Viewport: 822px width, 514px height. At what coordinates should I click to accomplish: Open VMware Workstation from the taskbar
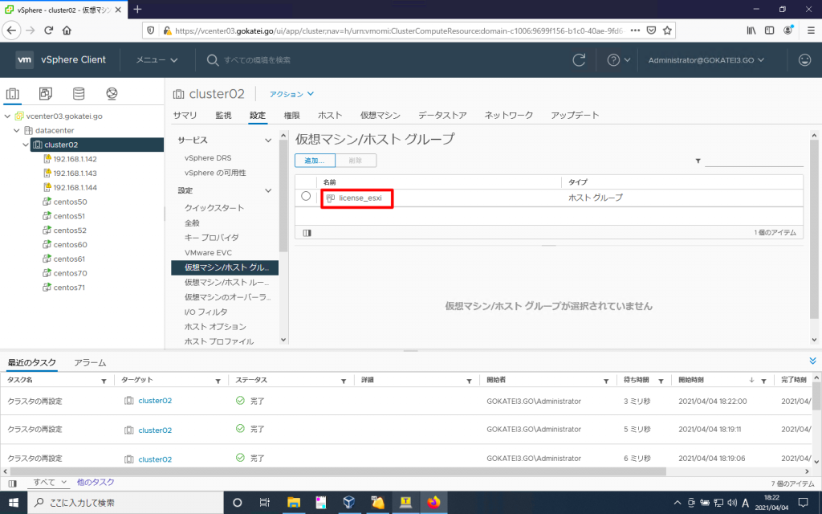click(348, 502)
